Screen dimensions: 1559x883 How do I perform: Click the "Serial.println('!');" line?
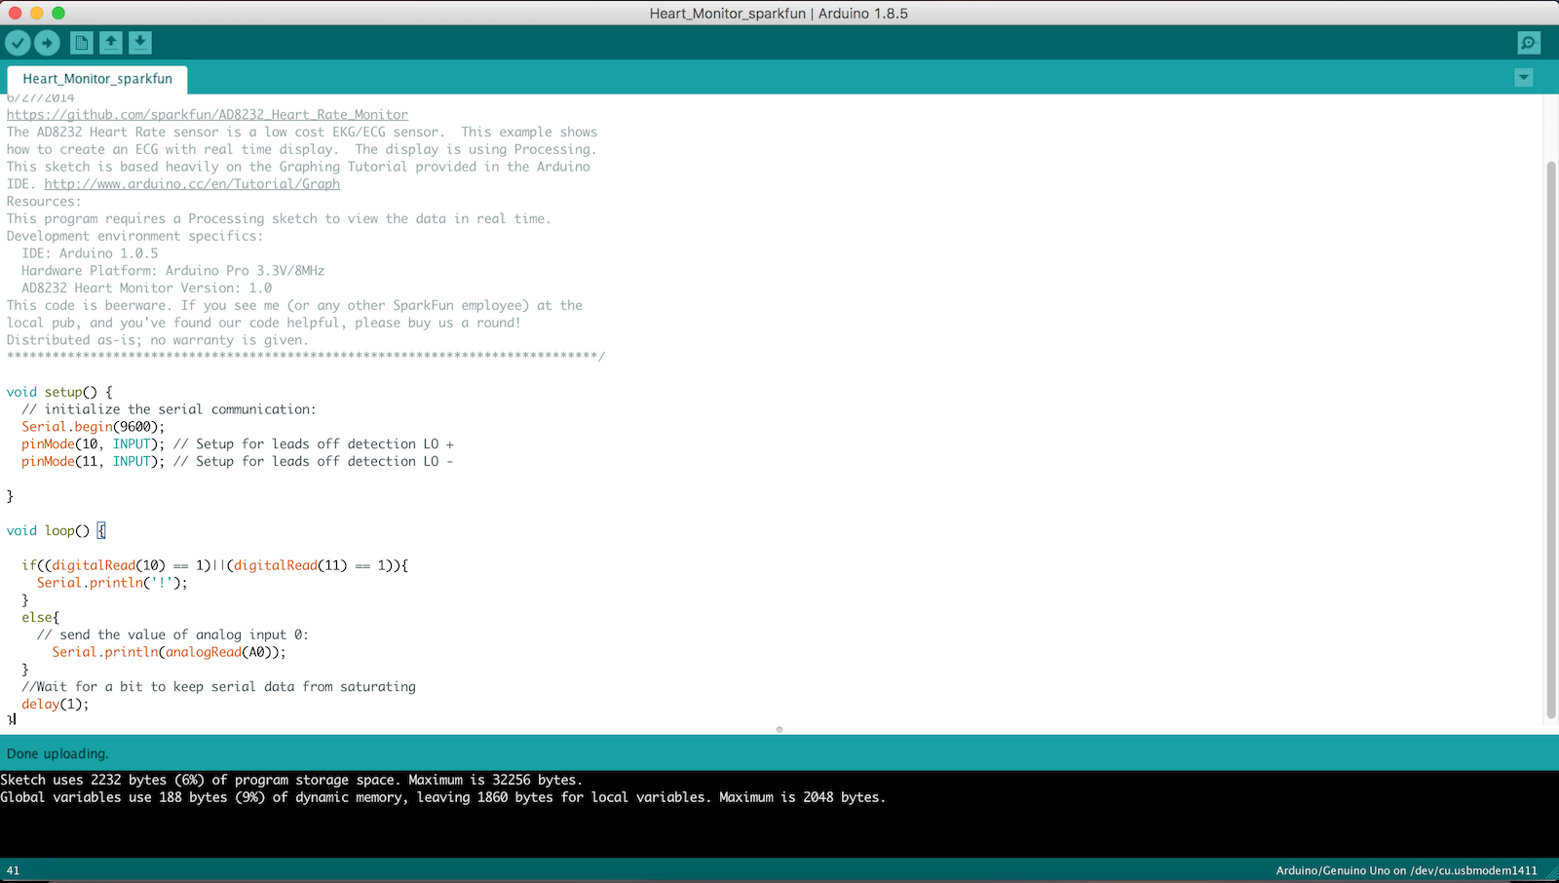click(x=112, y=583)
